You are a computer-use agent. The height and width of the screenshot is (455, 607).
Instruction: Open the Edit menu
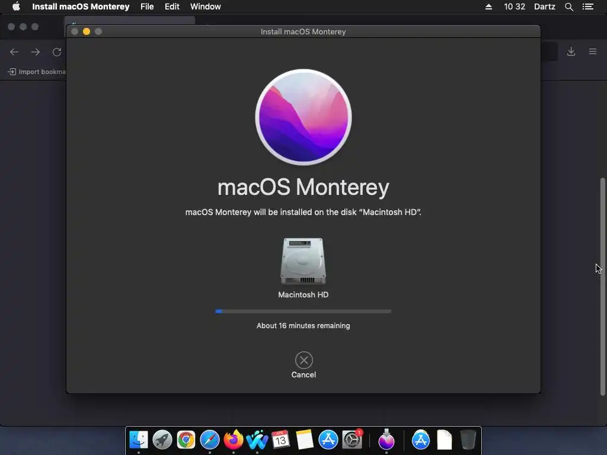click(172, 7)
